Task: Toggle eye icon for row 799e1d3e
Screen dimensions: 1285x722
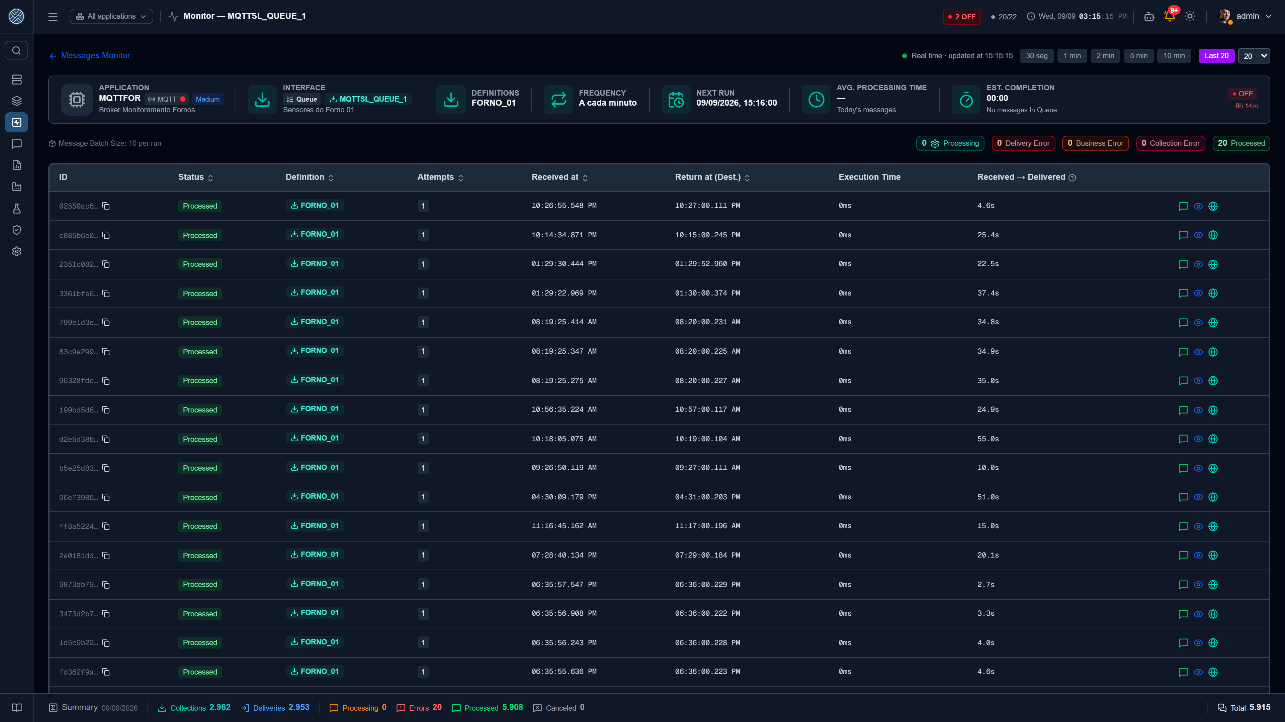Action: point(1198,322)
